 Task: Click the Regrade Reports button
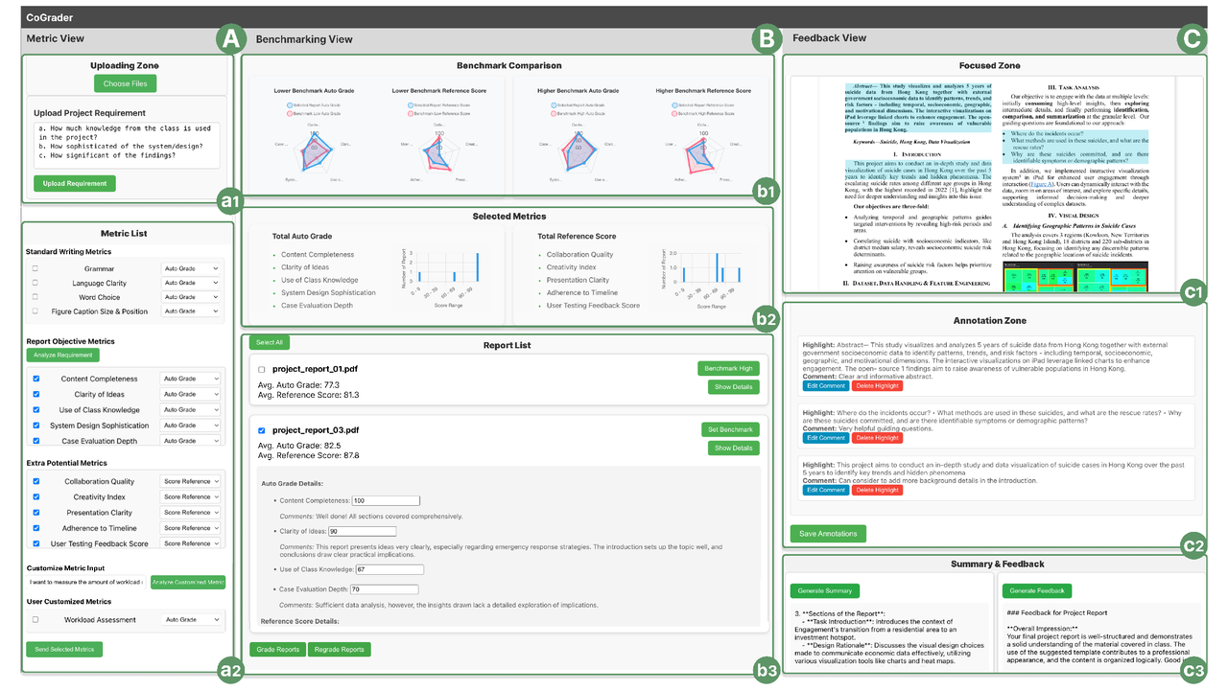[339, 650]
